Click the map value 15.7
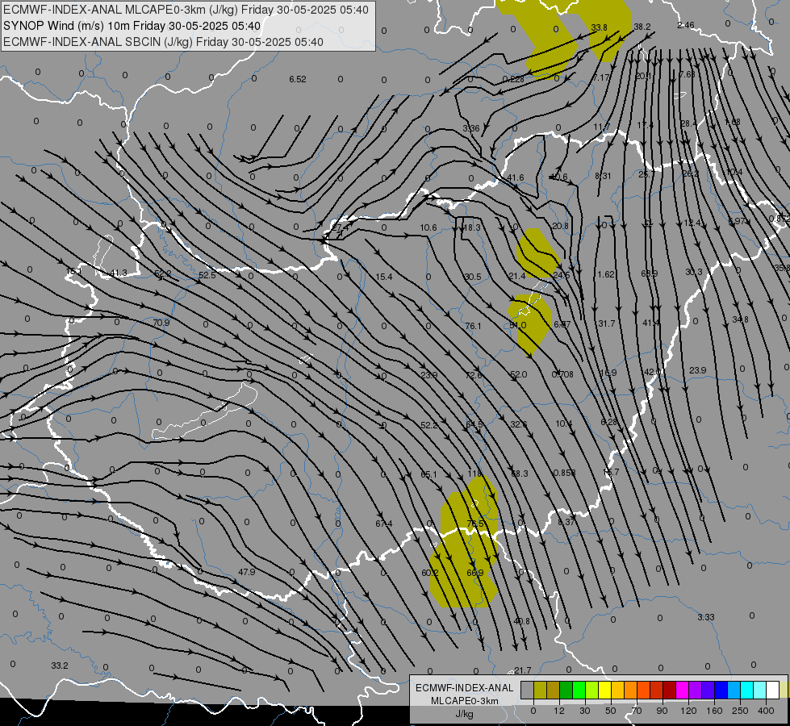This screenshot has height=726, width=790. (611, 472)
